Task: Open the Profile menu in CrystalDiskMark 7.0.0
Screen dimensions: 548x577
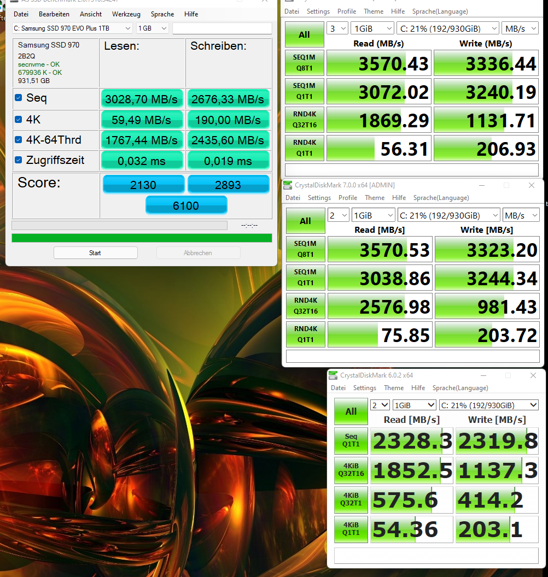Action: click(348, 198)
